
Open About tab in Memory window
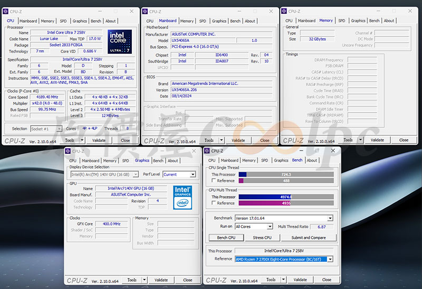pyautogui.click(x=389, y=21)
